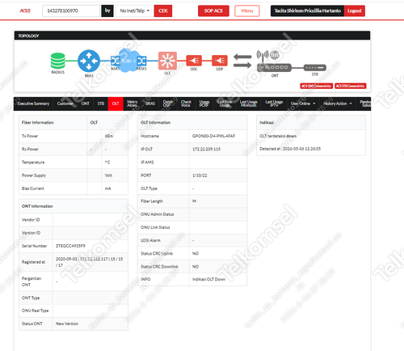Click ACS ONT Connectivity button
This screenshot has height=351, width=404.
(x=317, y=86)
